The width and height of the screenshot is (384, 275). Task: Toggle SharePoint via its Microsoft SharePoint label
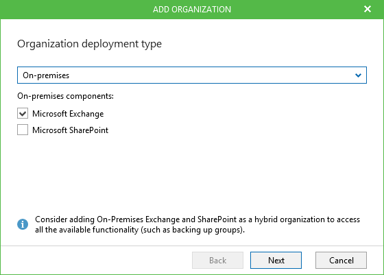(x=70, y=130)
